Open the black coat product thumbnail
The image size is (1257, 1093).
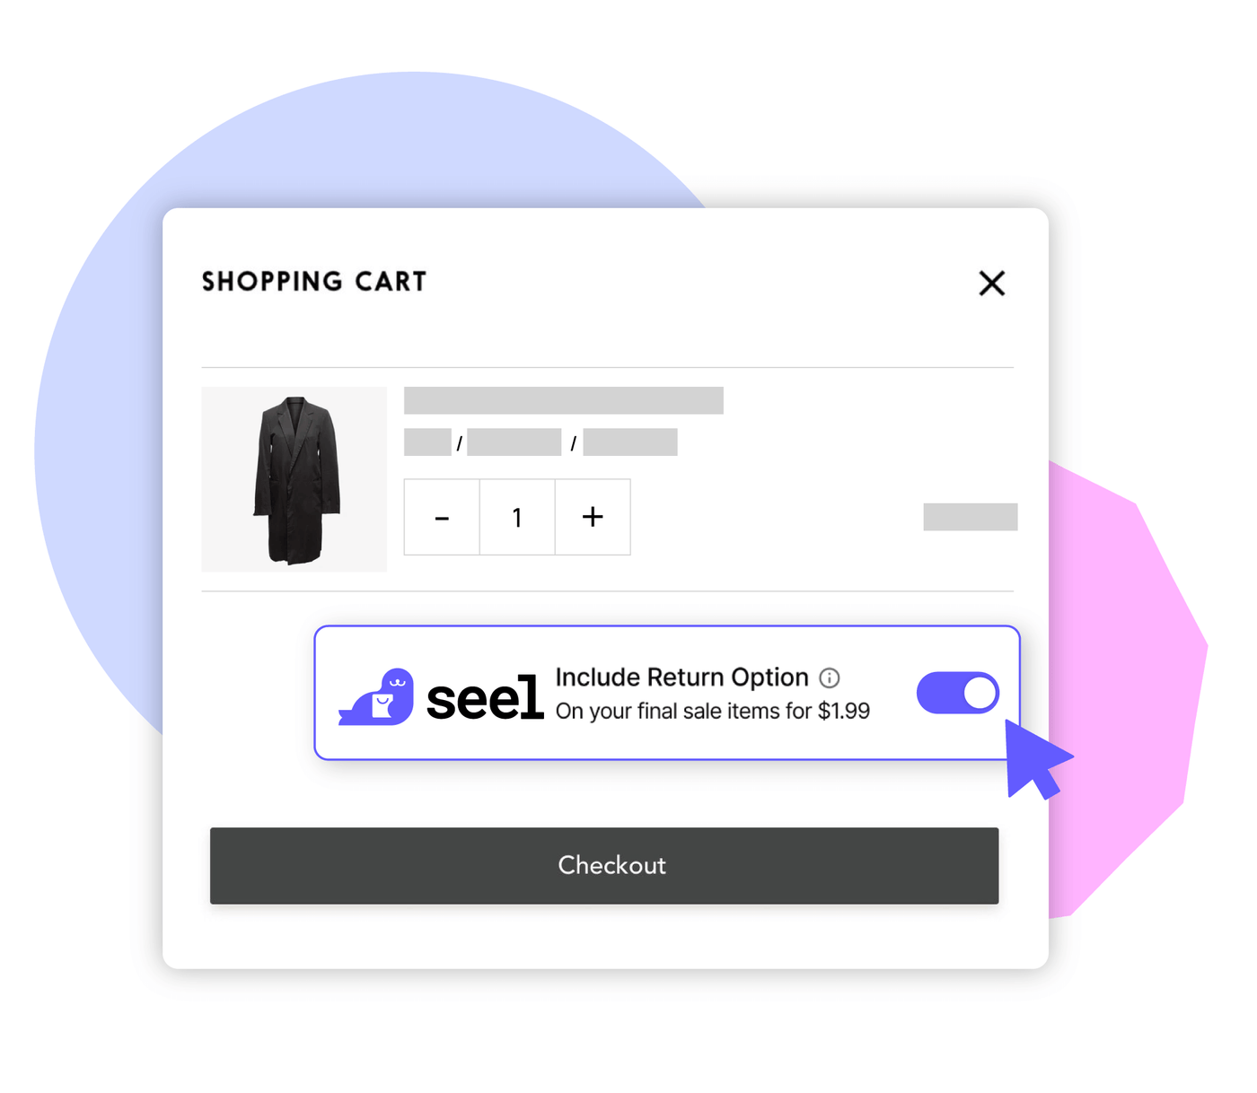[294, 479]
